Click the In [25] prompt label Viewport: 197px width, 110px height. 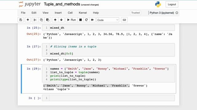(x=34, y=28)
